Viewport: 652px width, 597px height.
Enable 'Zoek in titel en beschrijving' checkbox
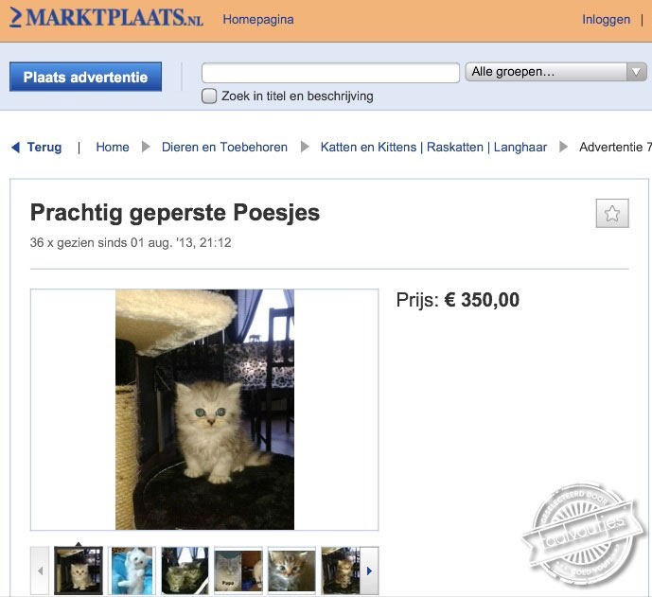coord(209,97)
